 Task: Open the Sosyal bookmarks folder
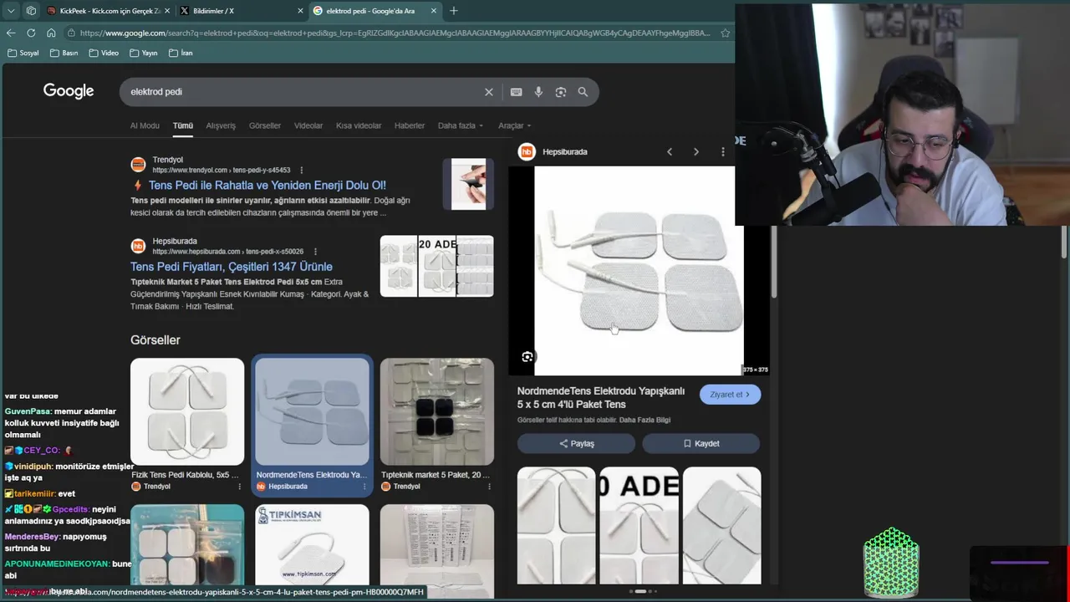point(23,53)
